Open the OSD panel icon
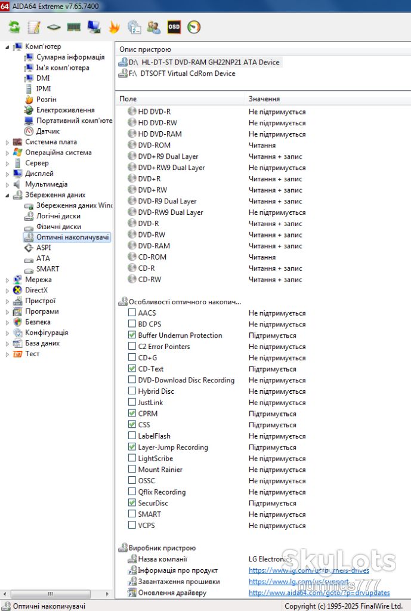Viewport: 411px width, 611px height. [x=174, y=27]
